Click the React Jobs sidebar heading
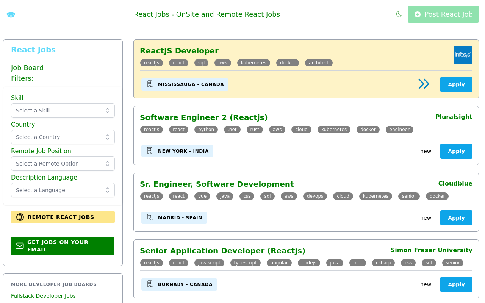Screen dimensions: 485x303 pos(33,50)
